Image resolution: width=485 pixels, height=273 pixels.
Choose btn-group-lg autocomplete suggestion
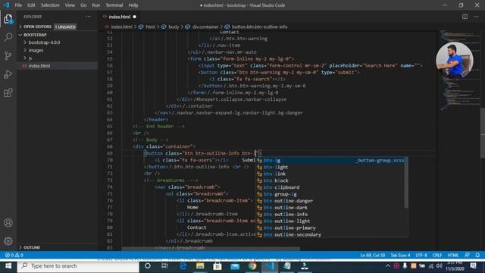point(331,194)
